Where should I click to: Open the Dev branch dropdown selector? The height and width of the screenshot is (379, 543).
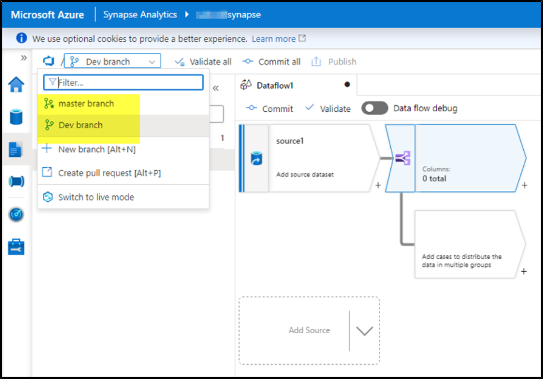113,61
